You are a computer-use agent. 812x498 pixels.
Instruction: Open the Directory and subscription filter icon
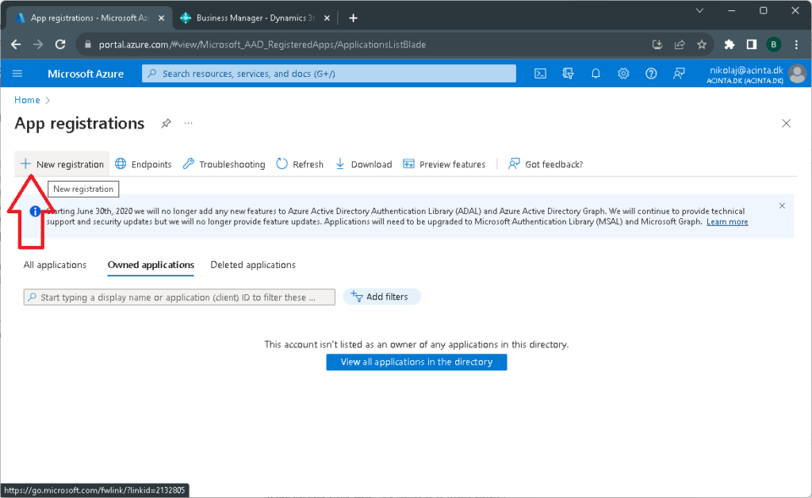click(568, 73)
